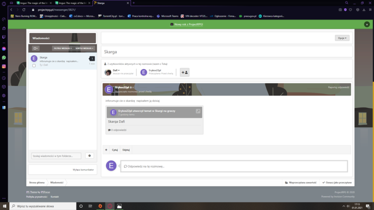Dismiss the green announcement banner
The height and width of the screenshot is (210, 374).
pyautogui.click(x=367, y=25)
